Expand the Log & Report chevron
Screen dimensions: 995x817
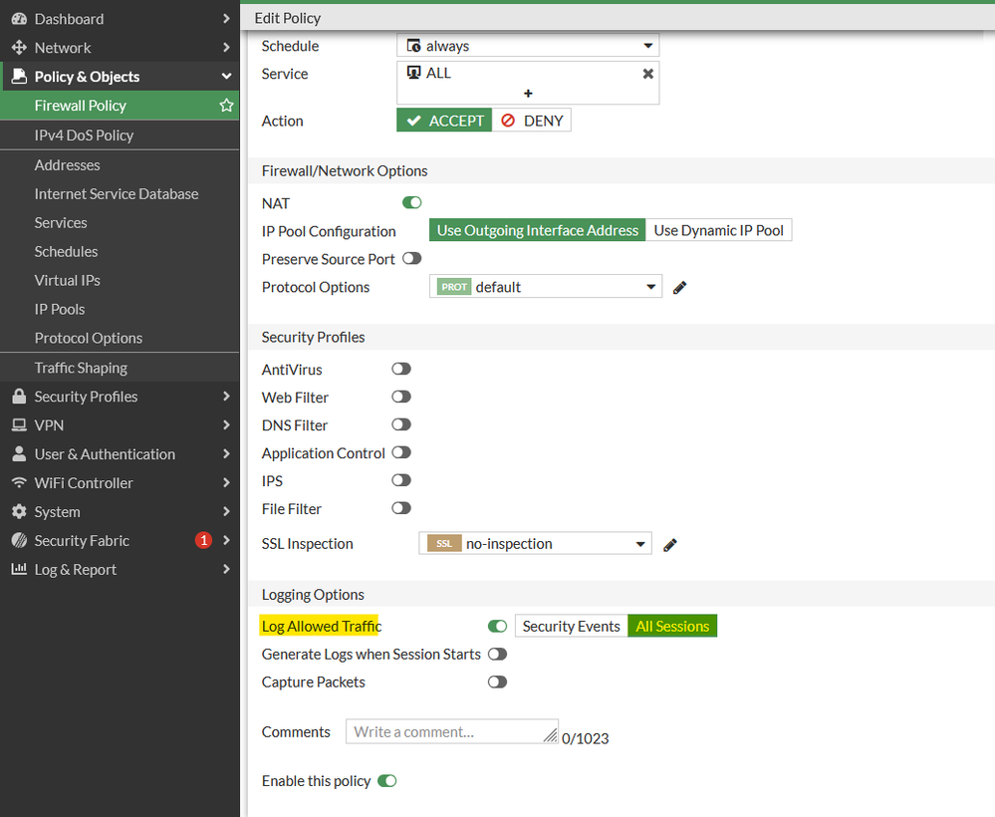[x=226, y=569]
